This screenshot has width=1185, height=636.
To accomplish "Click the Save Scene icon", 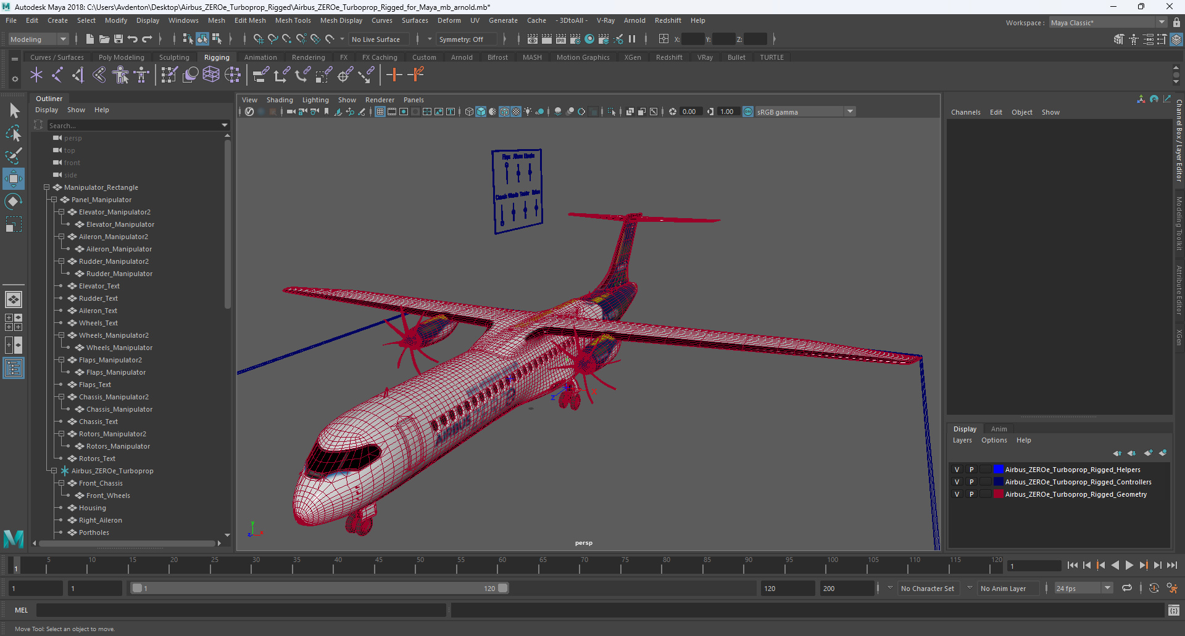I will [118, 39].
